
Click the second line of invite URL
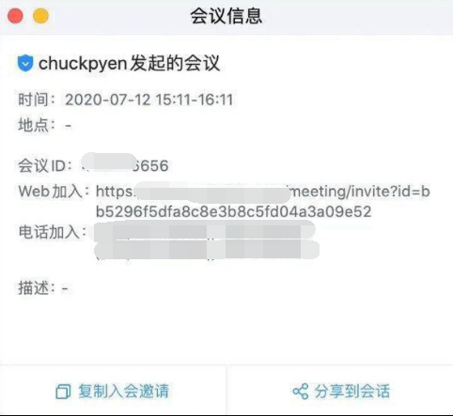(x=233, y=211)
